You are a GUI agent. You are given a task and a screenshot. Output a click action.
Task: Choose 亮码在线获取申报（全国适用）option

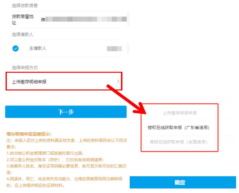click(x=179, y=142)
